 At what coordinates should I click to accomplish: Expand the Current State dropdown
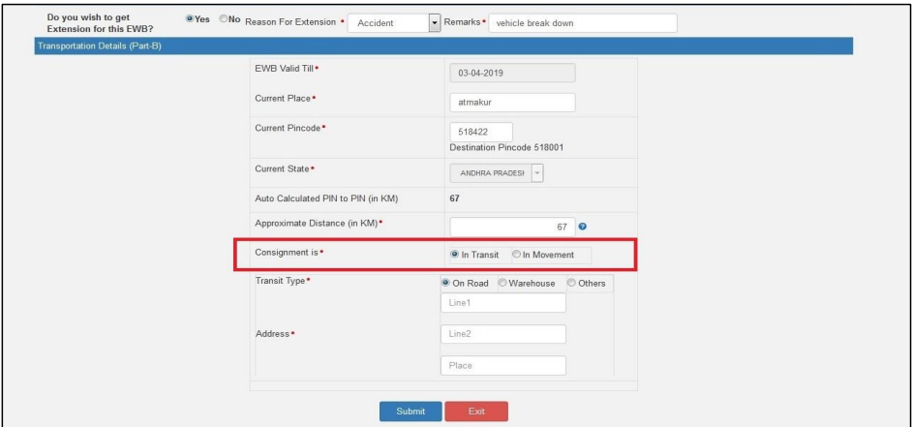(535, 172)
